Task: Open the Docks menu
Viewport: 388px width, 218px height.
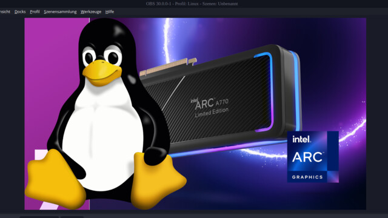Action: [x=20, y=12]
